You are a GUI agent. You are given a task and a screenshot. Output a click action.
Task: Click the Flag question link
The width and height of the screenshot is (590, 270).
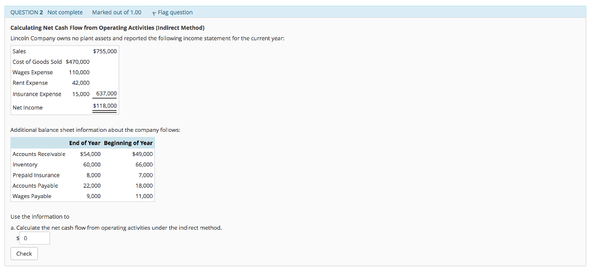click(x=175, y=13)
